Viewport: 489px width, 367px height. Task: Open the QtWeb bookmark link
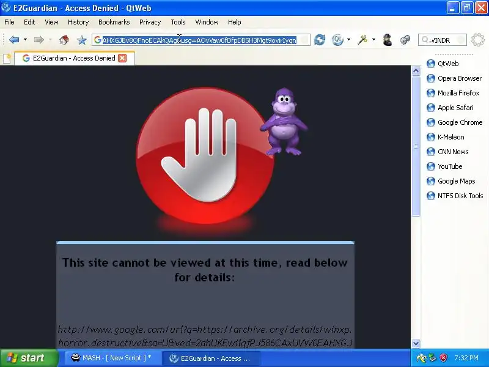coord(448,64)
